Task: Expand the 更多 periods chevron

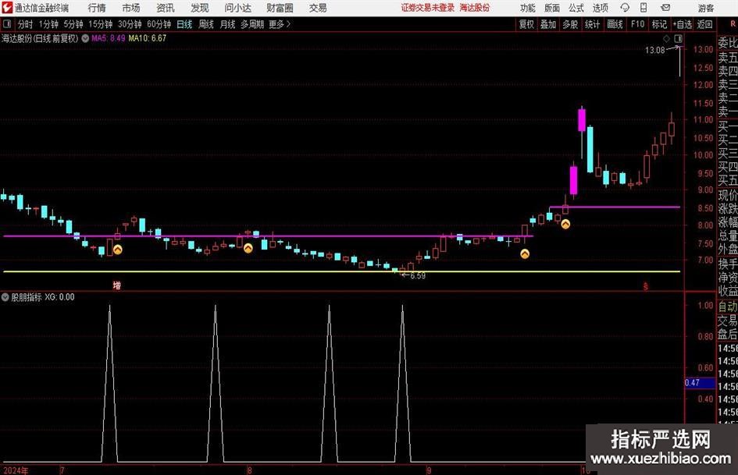Action: pos(280,24)
